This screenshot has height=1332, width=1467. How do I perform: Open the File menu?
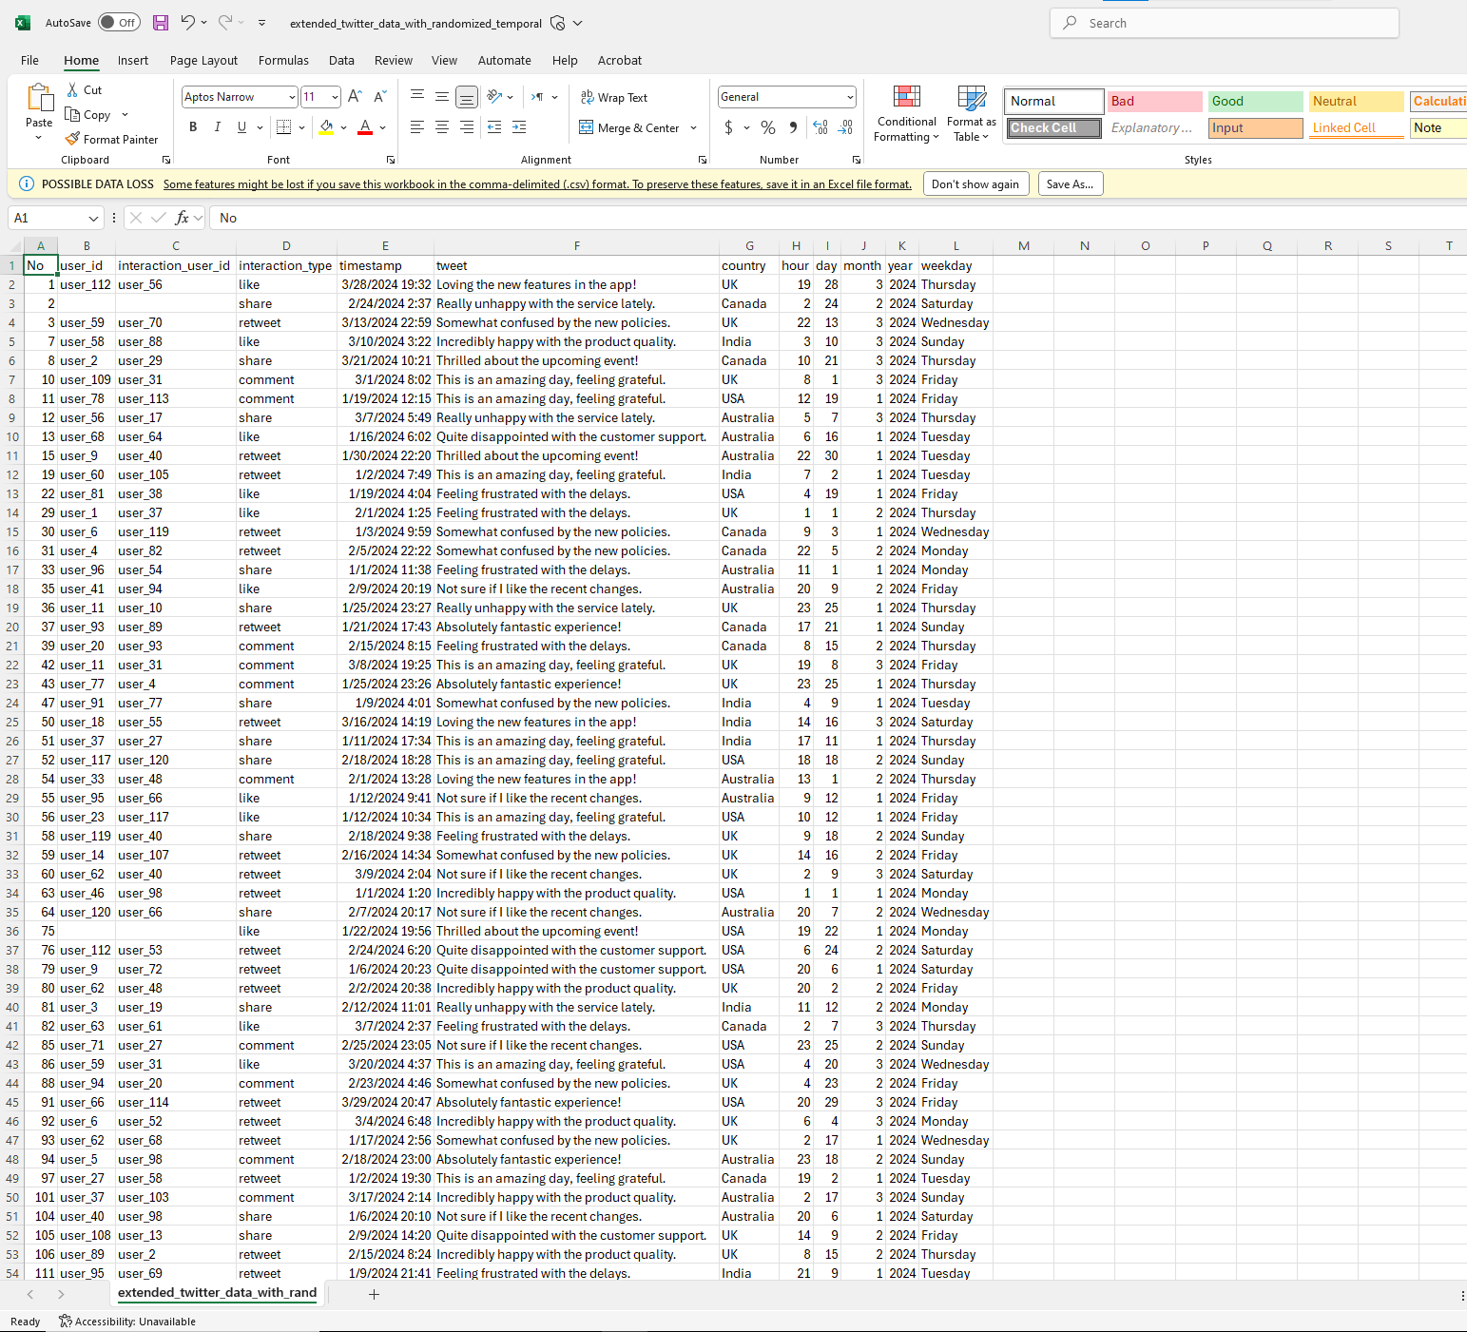click(x=30, y=60)
